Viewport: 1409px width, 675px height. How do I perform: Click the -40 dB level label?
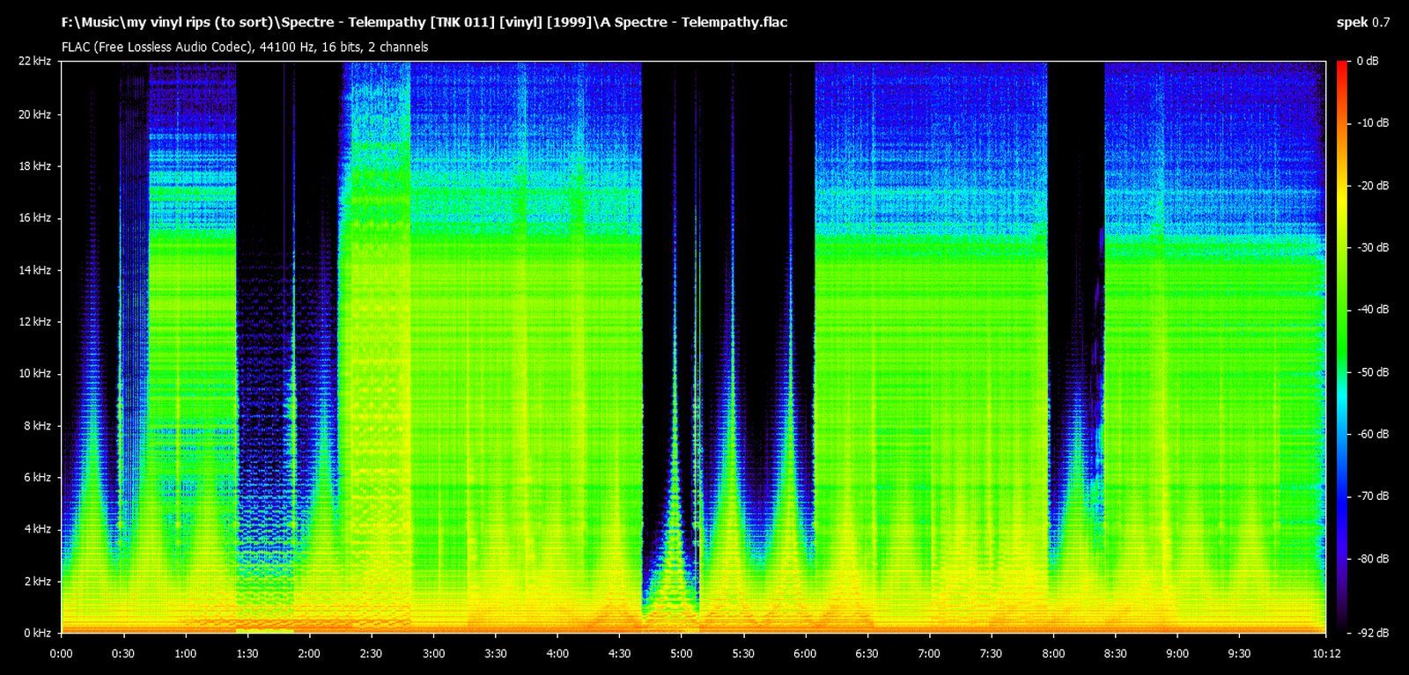tap(1371, 310)
